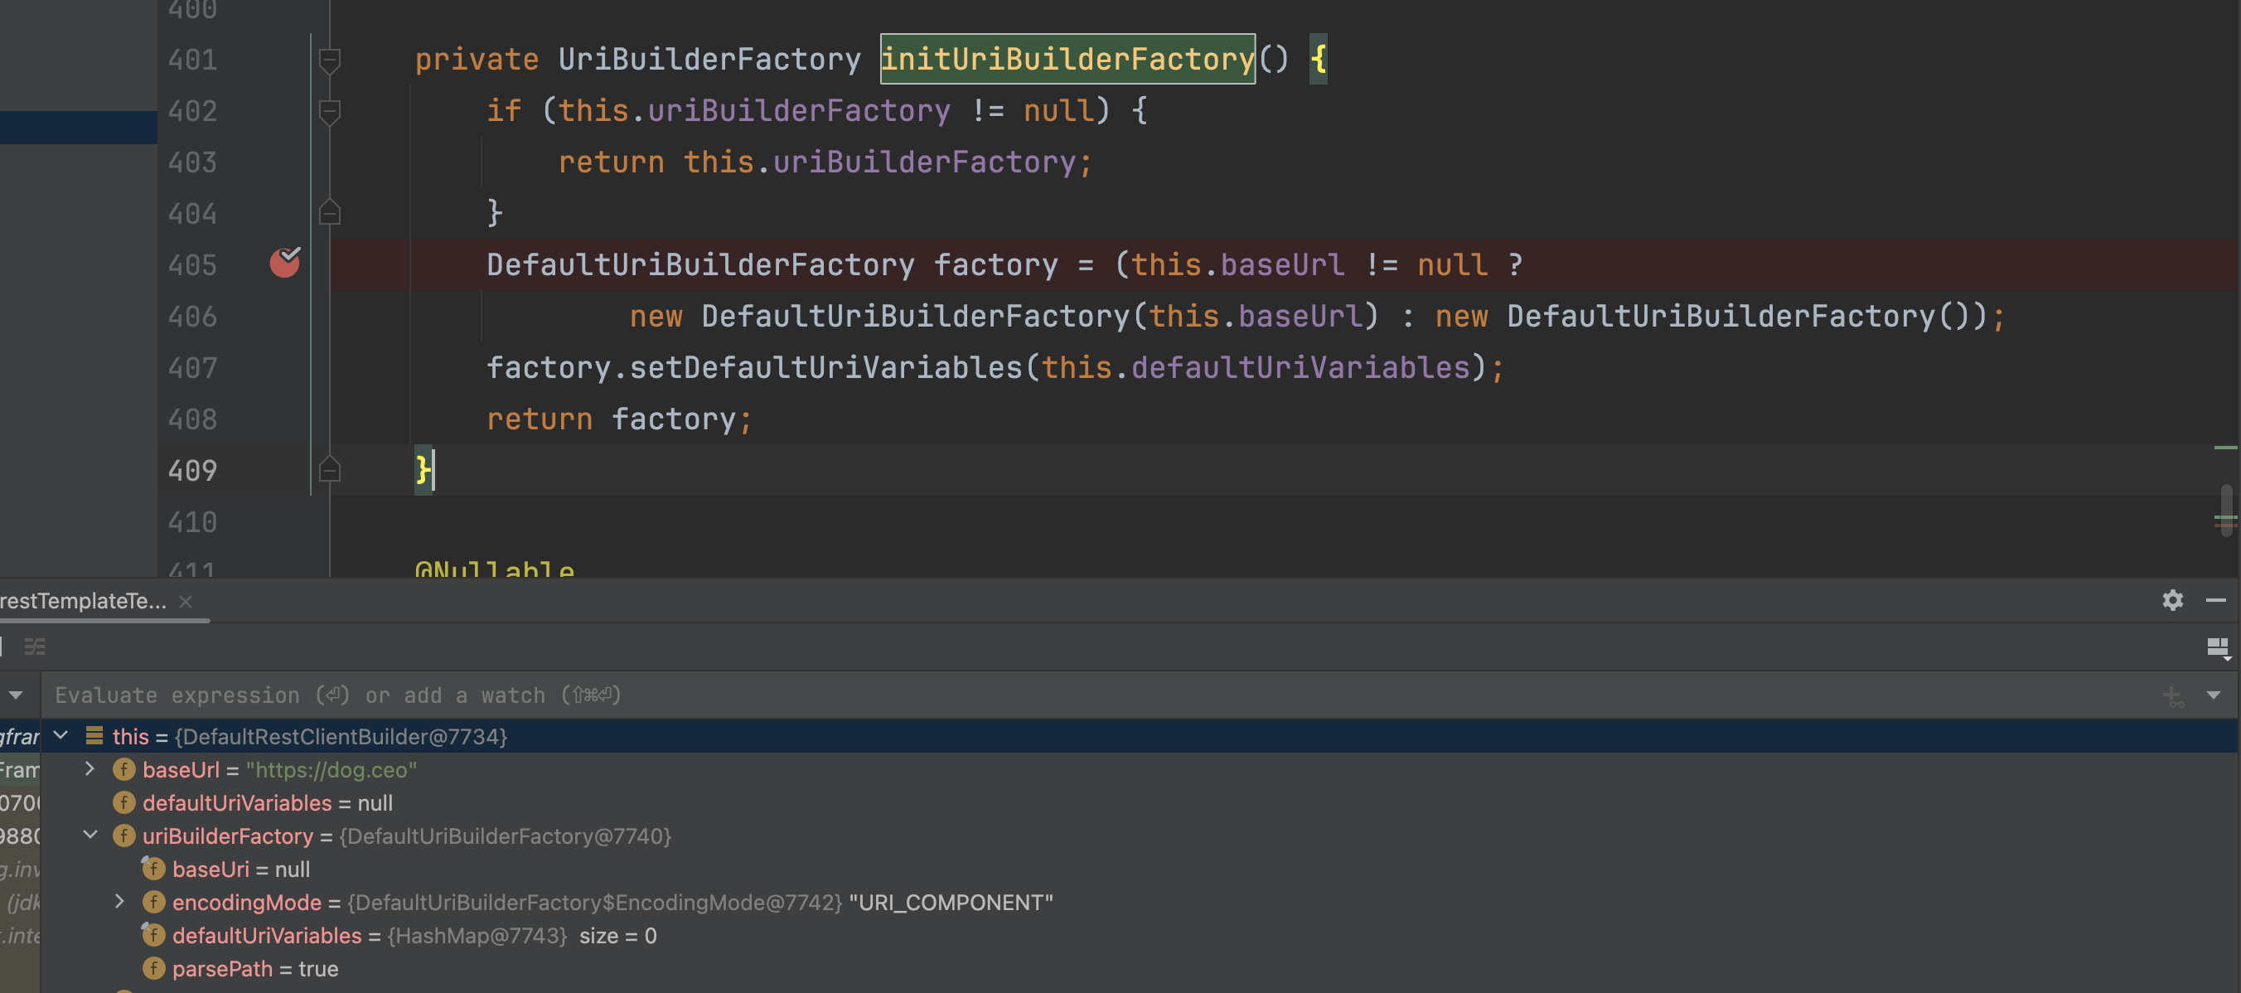This screenshot has height=993, width=2241.
Task: Open the layout settings icon at right
Action: (x=2218, y=647)
